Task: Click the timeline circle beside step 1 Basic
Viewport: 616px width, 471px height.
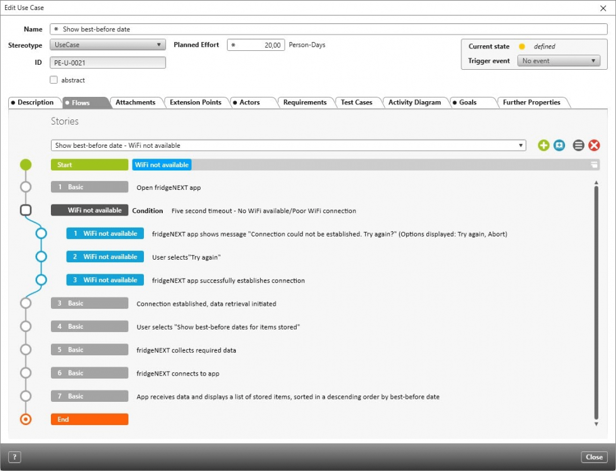Action: click(x=25, y=186)
